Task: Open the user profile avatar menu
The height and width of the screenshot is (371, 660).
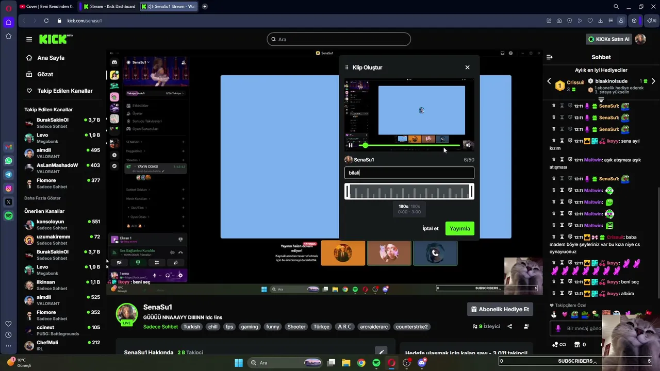Action: click(640, 39)
